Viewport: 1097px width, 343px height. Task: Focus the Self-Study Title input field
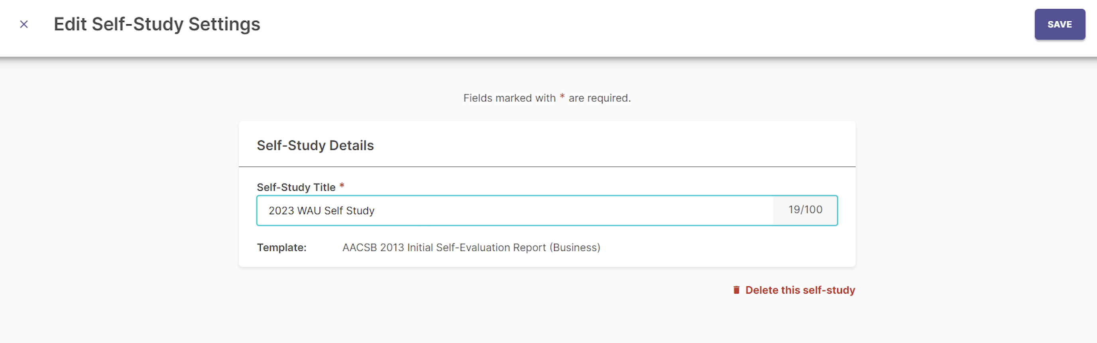coord(515,211)
